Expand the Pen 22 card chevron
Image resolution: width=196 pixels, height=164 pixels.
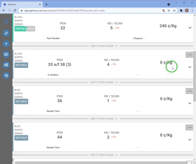pyautogui.click(x=190, y=28)
